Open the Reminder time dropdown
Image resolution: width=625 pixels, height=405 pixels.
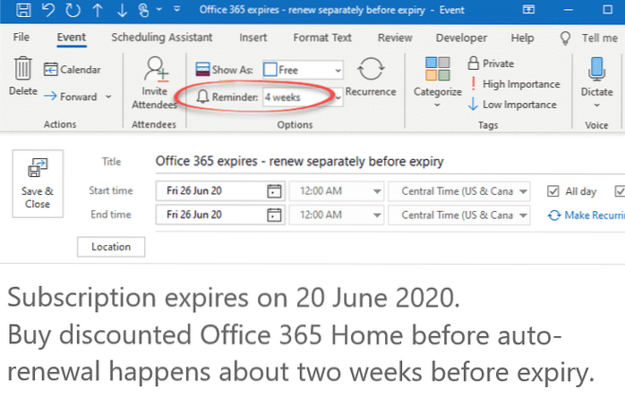pos(338,97)
